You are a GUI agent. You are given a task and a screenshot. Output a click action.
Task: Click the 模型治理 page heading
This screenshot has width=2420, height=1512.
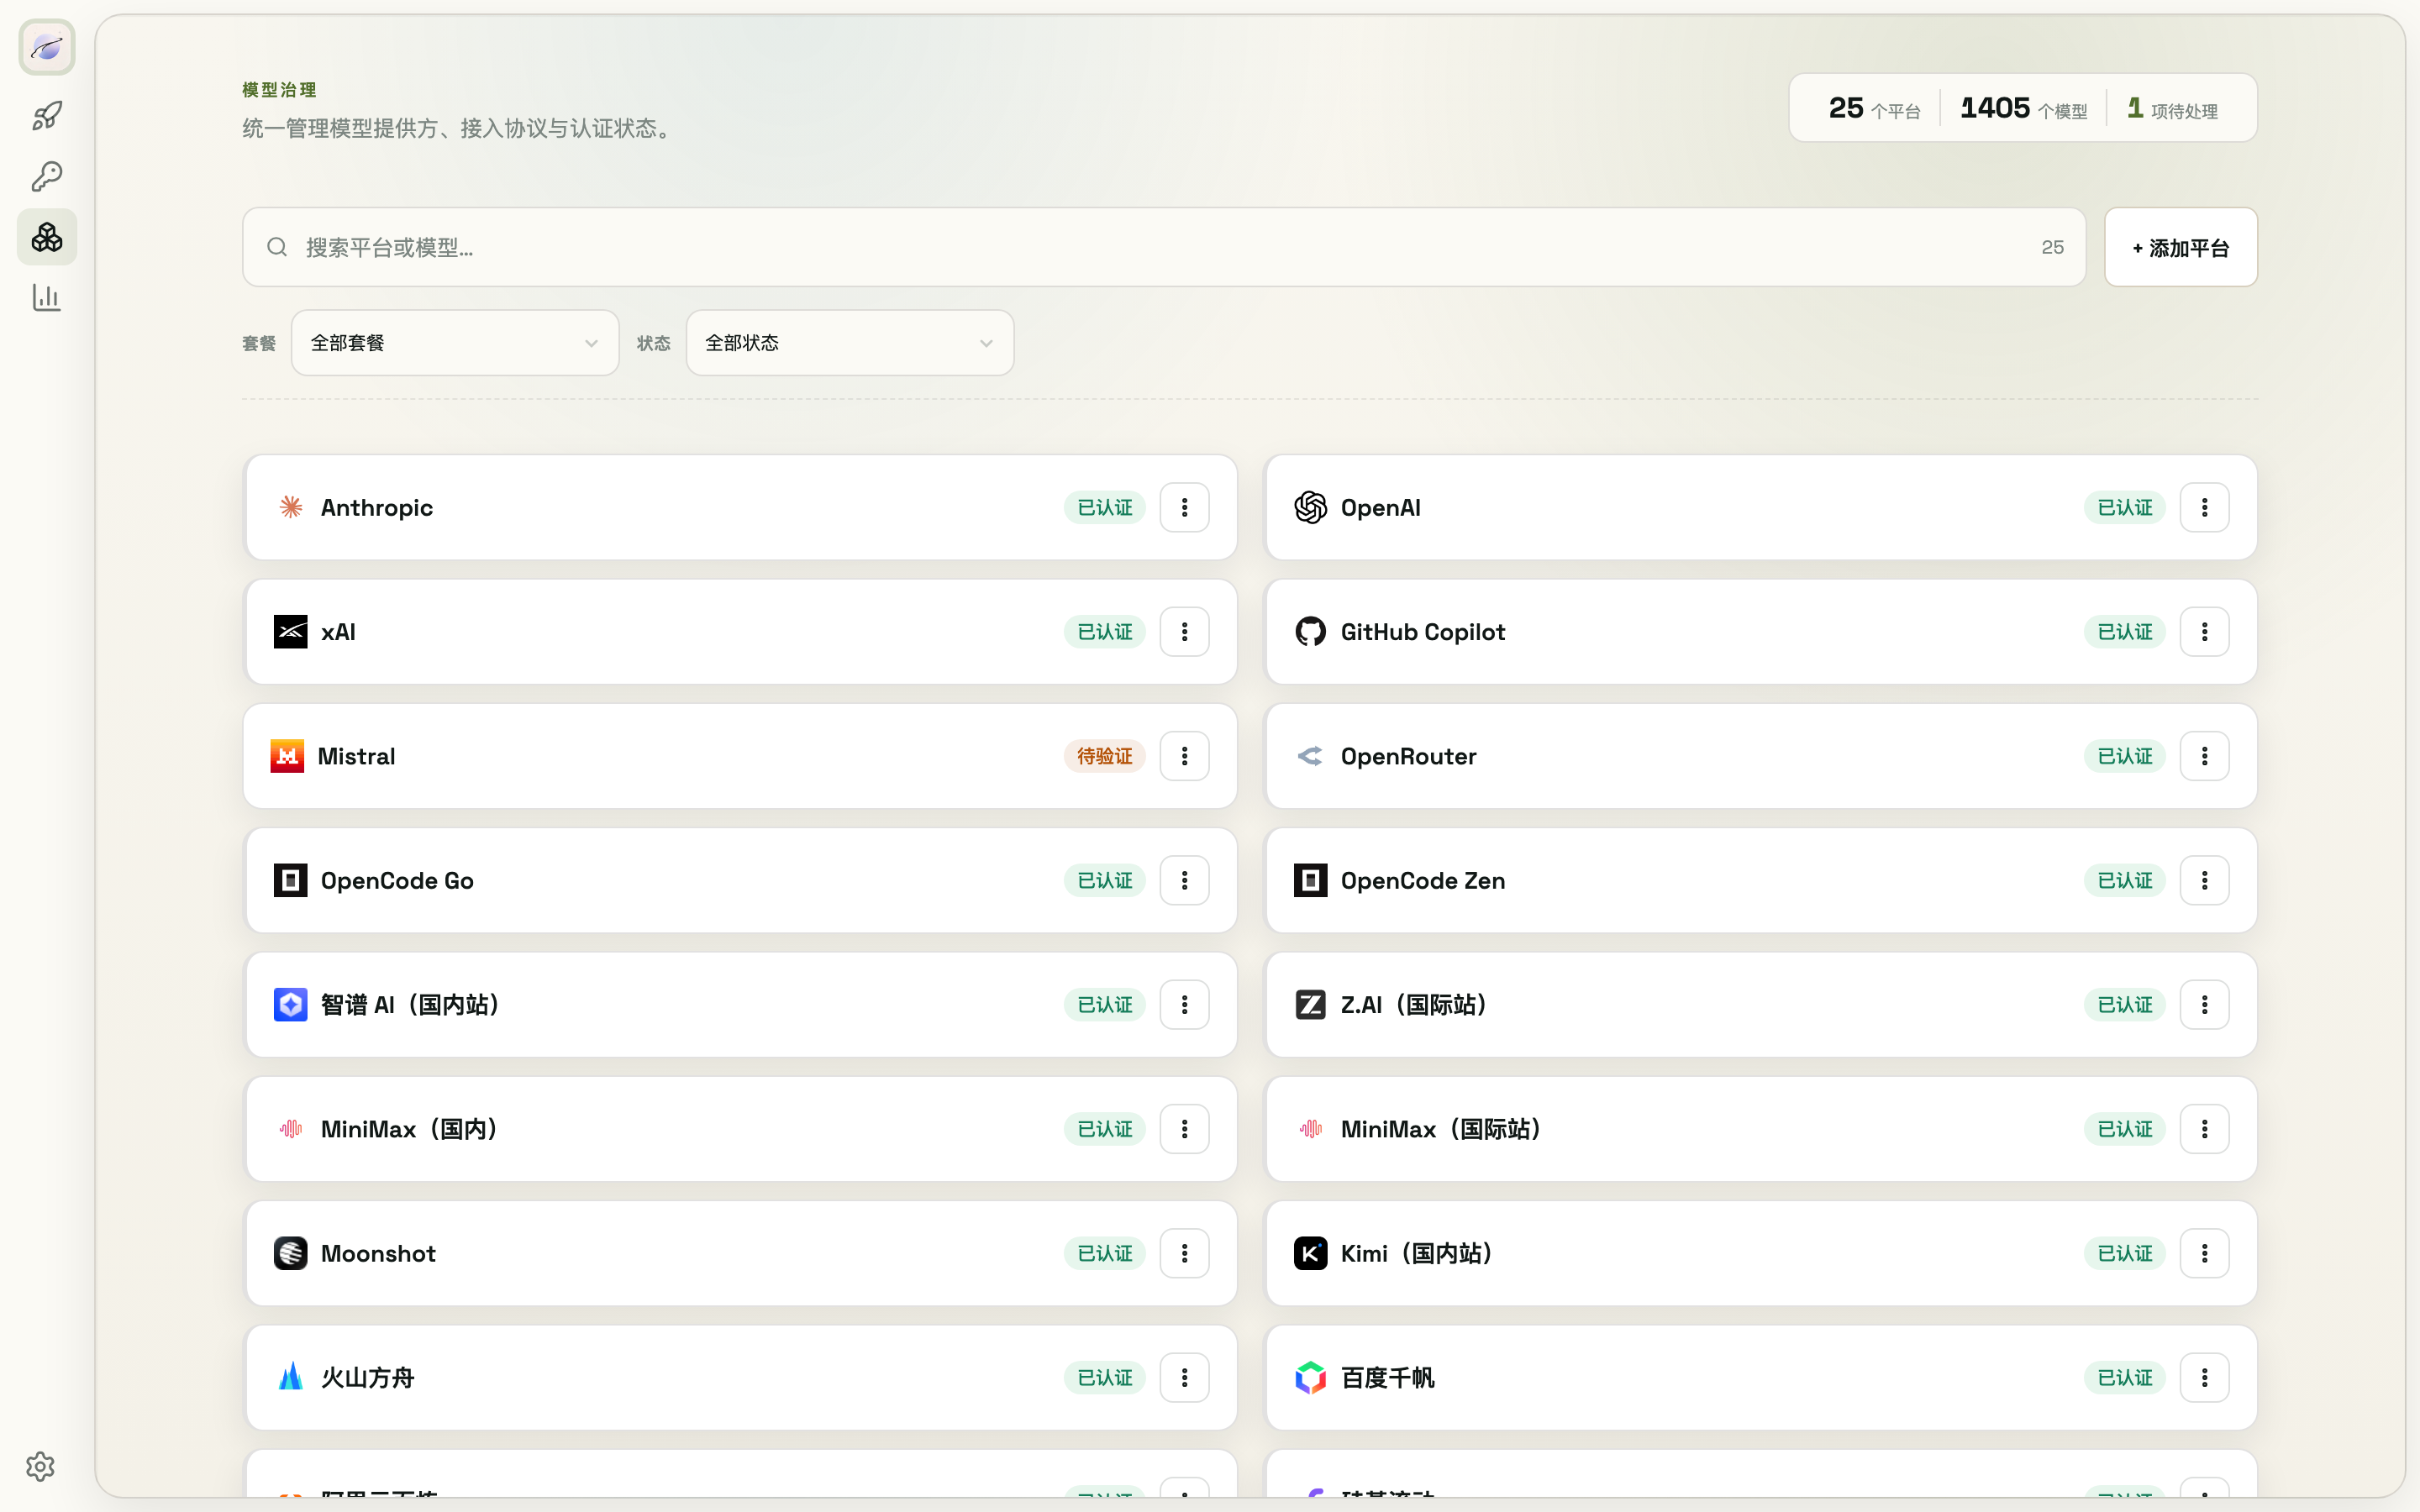coord(279,90)
